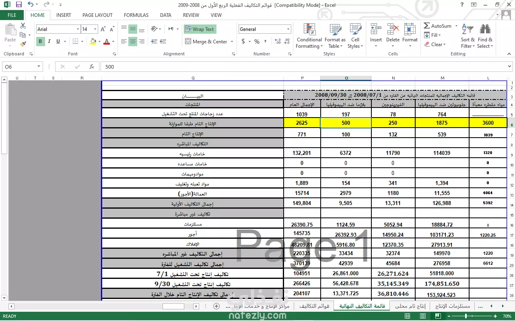Image resolution: width=515 pixels, height=321 pixels.
Task: Open Sort & Filter options
Action: pos(468,36)
